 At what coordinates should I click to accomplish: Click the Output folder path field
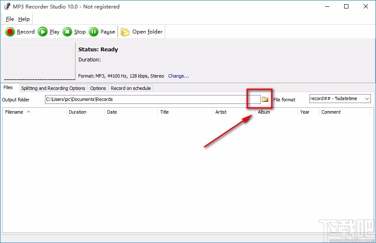click(x=152, y=99)
